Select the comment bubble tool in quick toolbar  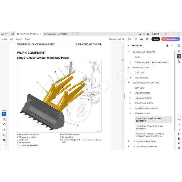pos(4,119)
